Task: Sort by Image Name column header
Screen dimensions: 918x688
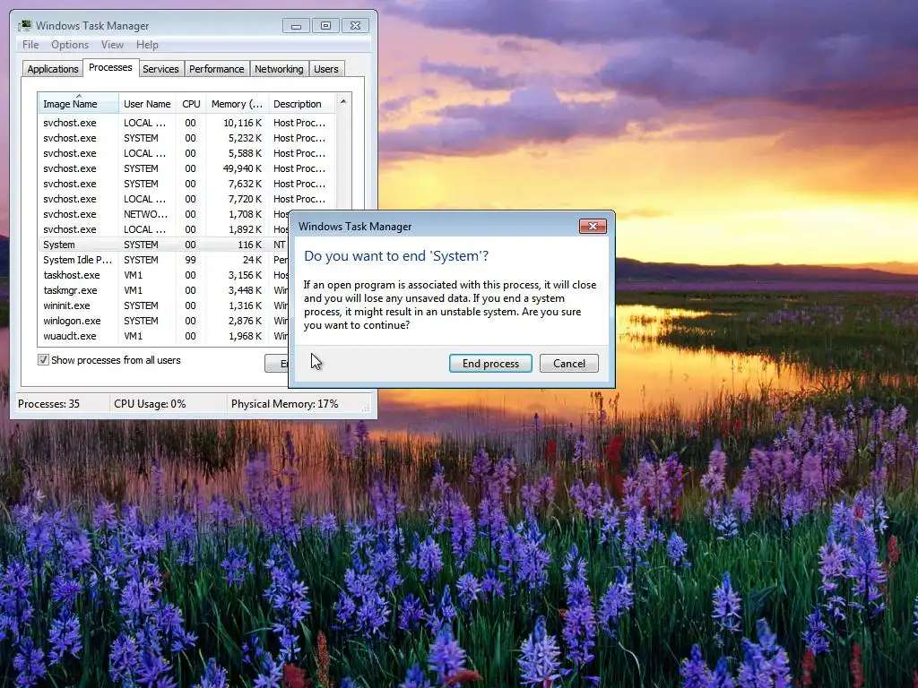Action: coord(78,104)
